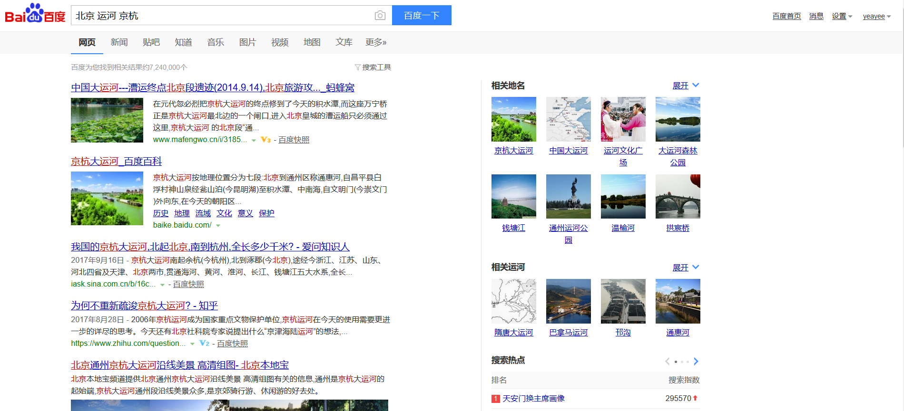Click the 保护 sublink under Baike result
Viewport: 904px width, 411px height.
click(x=266, y=213)
